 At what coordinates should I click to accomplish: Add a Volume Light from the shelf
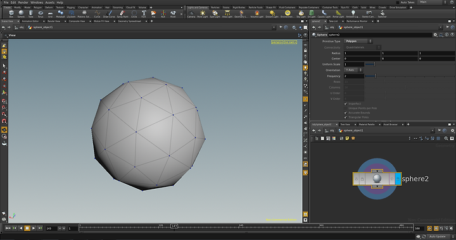[x=256, y=14]
